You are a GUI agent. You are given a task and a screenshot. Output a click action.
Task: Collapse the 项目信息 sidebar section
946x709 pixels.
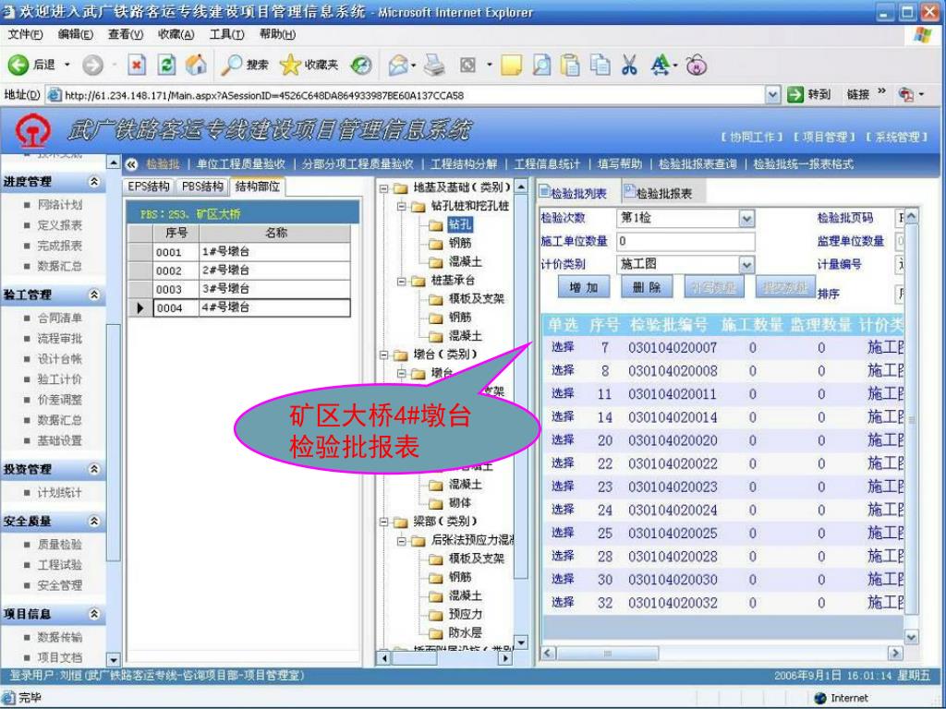click(x=94, y=614)
